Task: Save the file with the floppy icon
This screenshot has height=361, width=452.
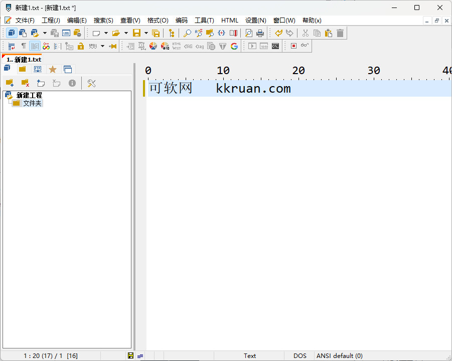Action: [136, 33]
